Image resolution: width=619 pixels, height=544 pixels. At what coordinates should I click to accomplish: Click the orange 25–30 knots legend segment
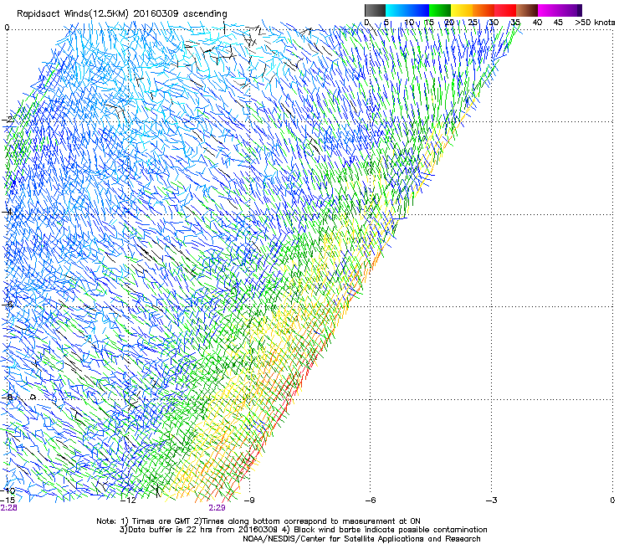click(x=483, y=10)
